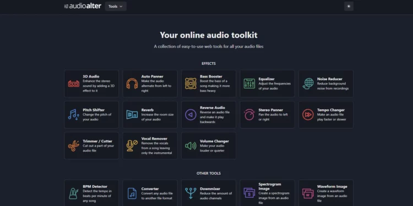Screen dimensions: 413x206
Task: Go to the Waveform Image tool title
Action: [332, 187]
